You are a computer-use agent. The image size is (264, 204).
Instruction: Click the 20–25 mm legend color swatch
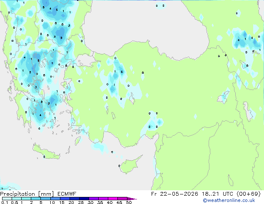(74, 199)
